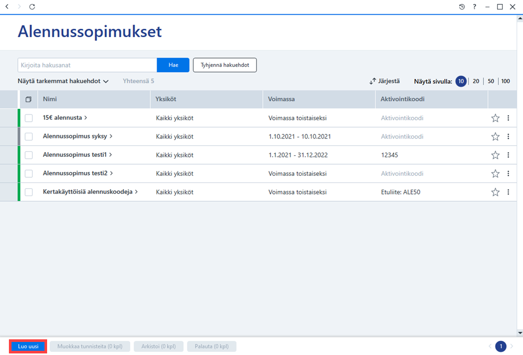
Task: Open the Järjestä sort options
Action: click(385, 81)
